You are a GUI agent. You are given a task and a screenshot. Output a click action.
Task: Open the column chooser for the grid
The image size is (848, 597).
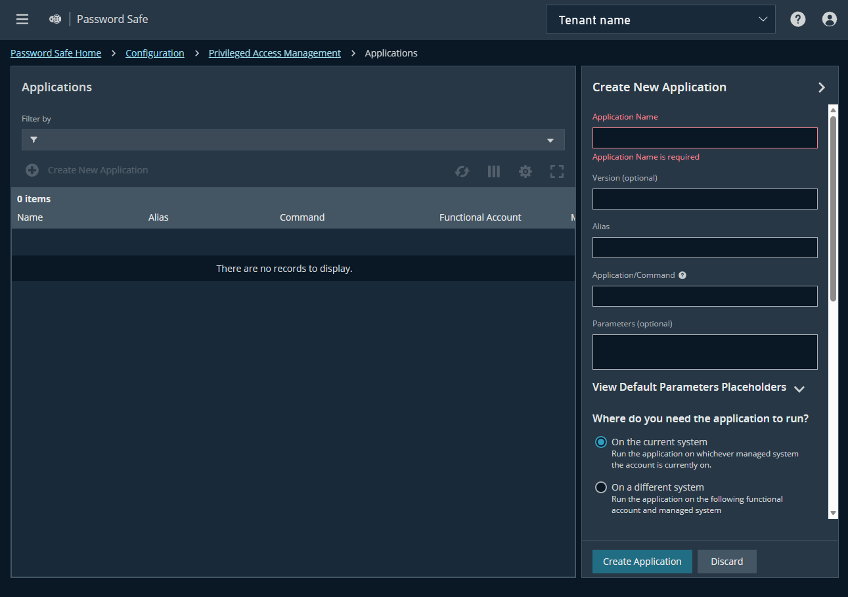(493, 171)
